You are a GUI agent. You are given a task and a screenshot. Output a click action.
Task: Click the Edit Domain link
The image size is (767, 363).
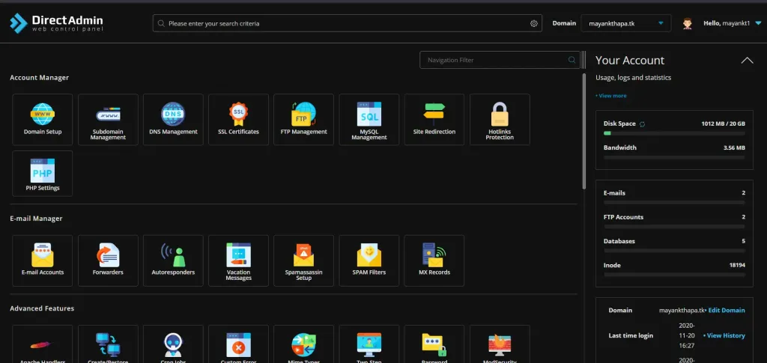coord(726,310)
